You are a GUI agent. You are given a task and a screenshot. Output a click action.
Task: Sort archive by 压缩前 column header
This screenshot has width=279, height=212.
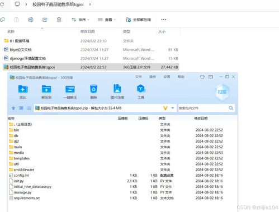click(122, 118)
